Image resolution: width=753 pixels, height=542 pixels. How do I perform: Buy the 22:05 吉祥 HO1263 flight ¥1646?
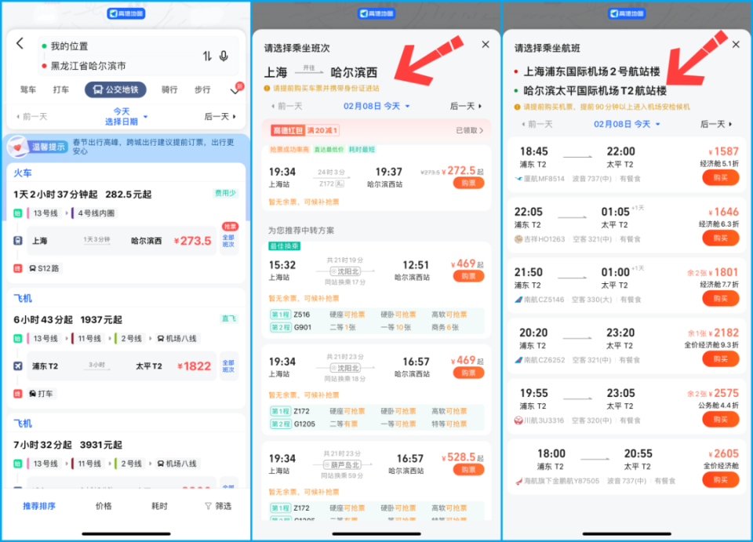[720, 238]
